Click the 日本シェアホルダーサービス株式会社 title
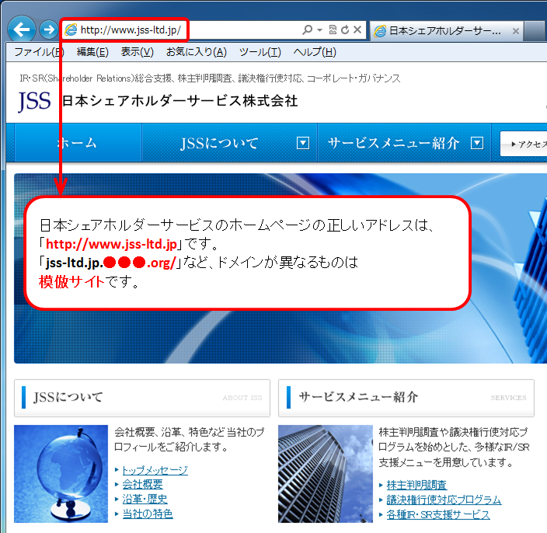 [x=179, y=101]
